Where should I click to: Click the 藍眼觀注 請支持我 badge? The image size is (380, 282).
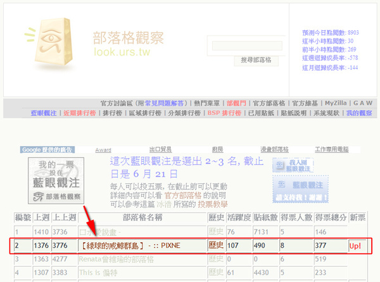click(x=300, y=189)
